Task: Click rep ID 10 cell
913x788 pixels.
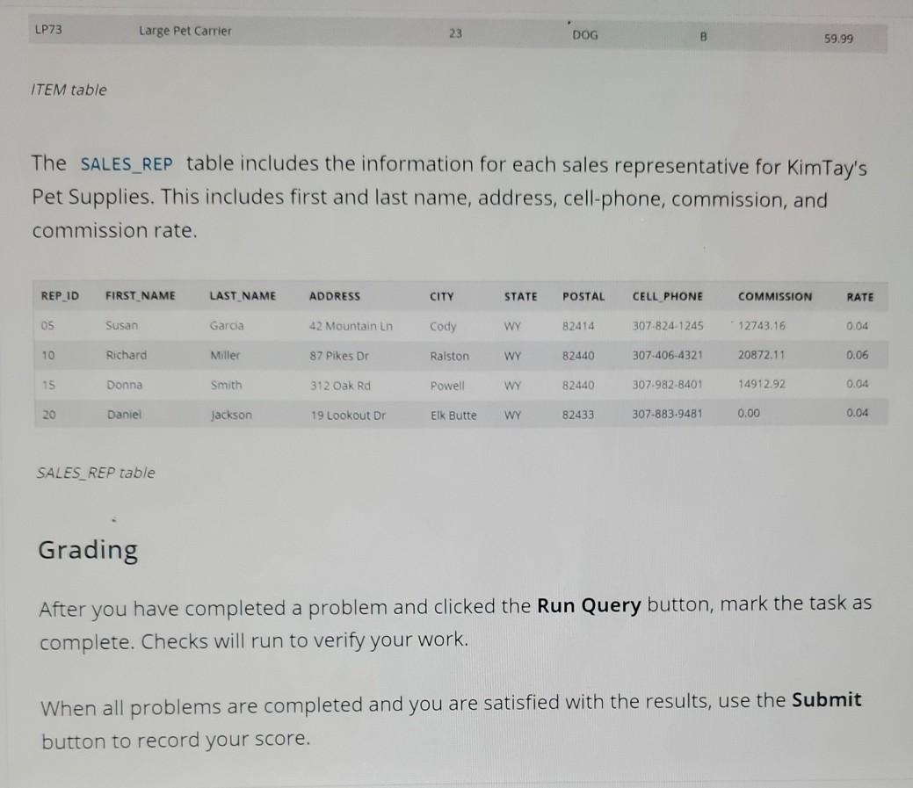Action: [48, 355]
